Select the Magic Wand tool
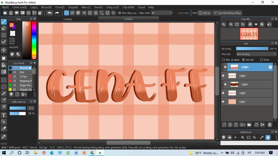 click(4, 93)
